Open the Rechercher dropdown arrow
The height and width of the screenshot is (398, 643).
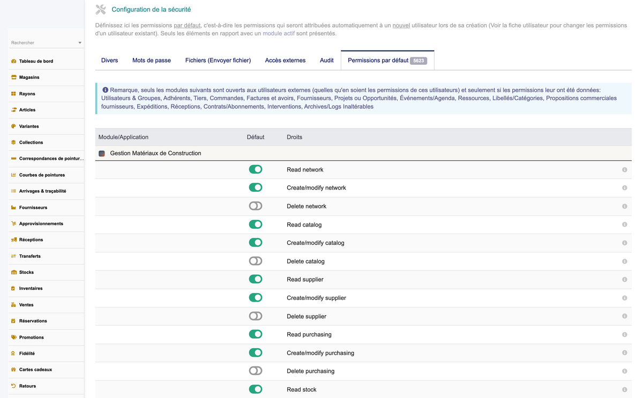(x=80, y=43)
